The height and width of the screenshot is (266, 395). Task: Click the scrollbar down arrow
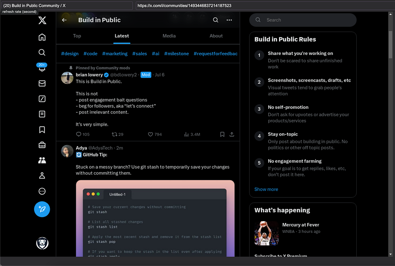(391, 254)
